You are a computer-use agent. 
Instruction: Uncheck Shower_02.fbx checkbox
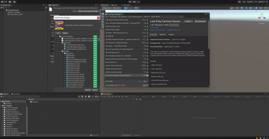65,72
